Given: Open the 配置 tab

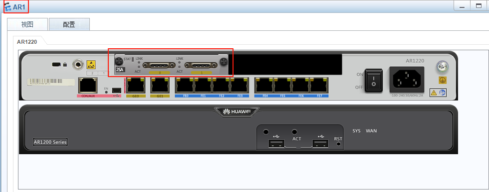Looking at the screenshot, I should (69, 24).
